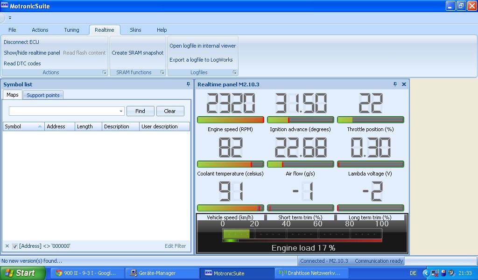
Task: Remove the address filter with X icon
Action: point(7,246)
